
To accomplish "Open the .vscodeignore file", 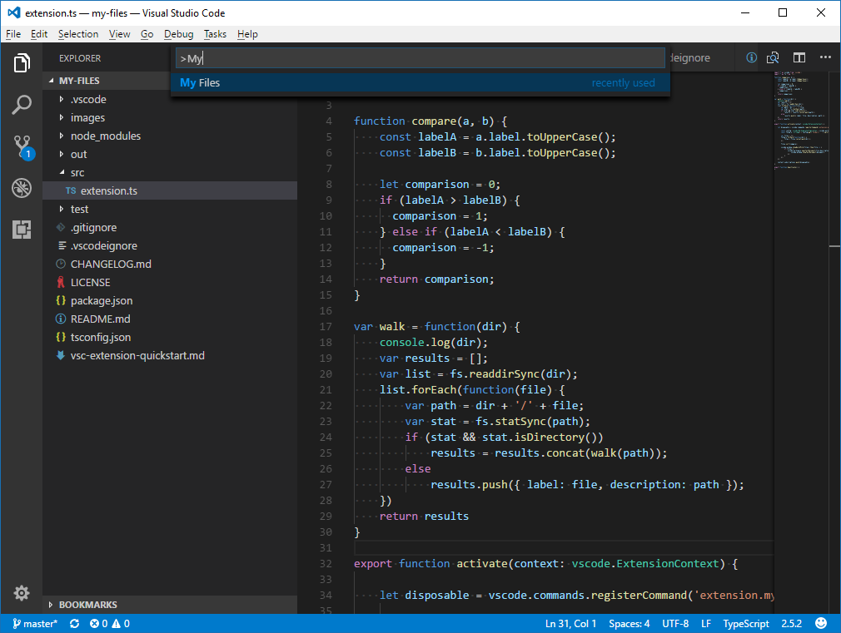I will pyautogui.click(x=170, y=245).
